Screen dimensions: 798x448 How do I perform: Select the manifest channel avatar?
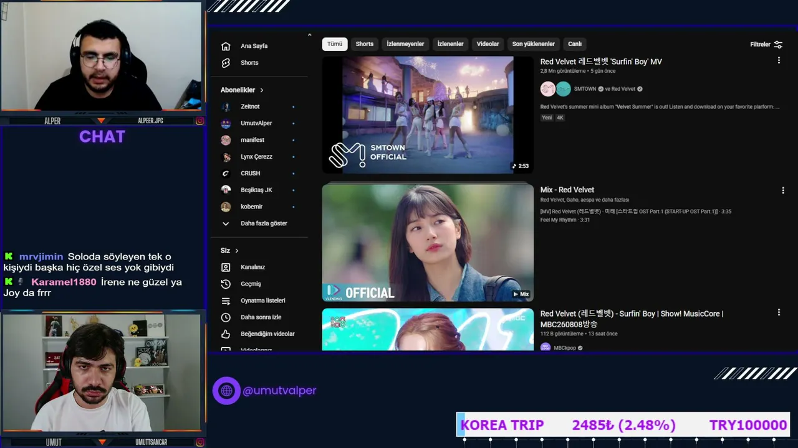226,140
